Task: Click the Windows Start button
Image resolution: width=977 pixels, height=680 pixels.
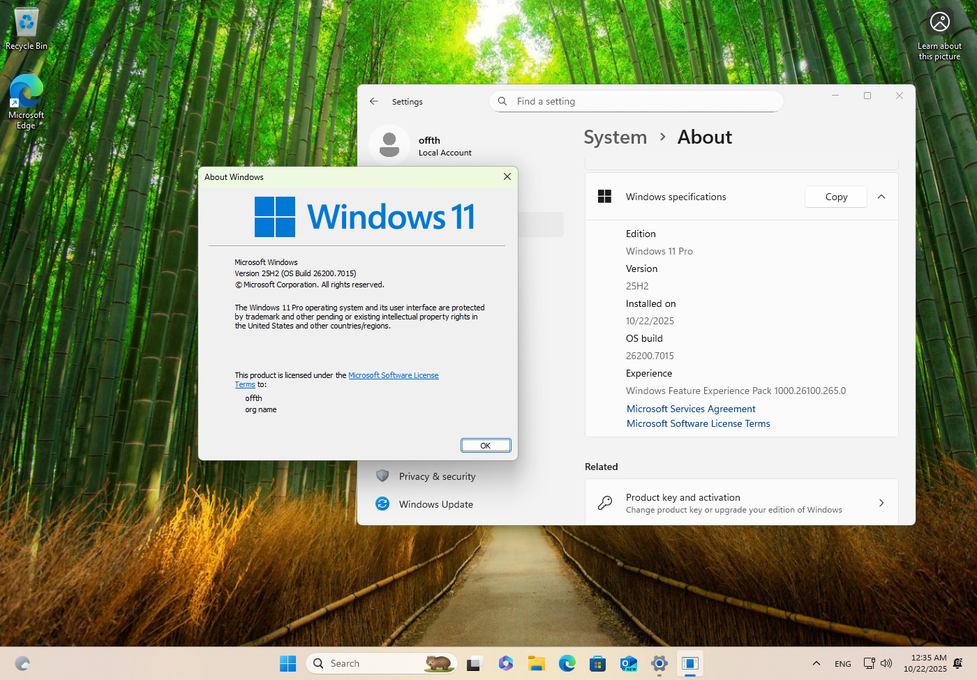Action: 288,663
